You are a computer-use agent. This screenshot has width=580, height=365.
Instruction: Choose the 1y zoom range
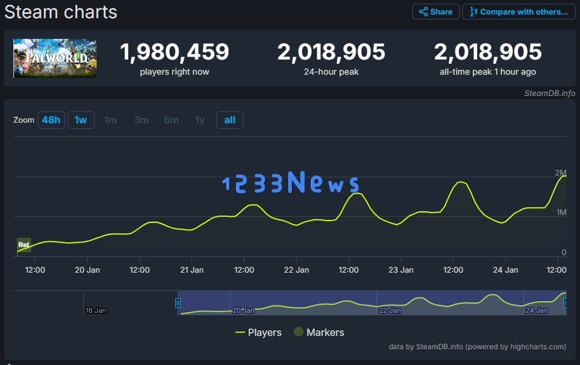[x=200, y=120]
